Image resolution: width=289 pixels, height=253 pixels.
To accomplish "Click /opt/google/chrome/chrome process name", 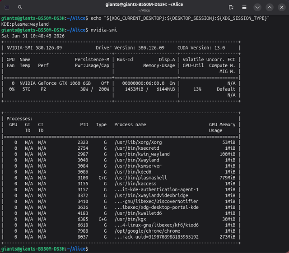I will click(147, 231).
